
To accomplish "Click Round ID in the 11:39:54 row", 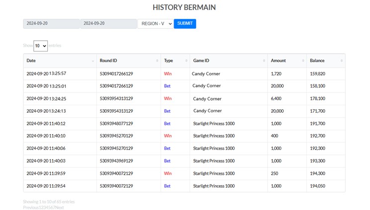I will click(116, 186).
